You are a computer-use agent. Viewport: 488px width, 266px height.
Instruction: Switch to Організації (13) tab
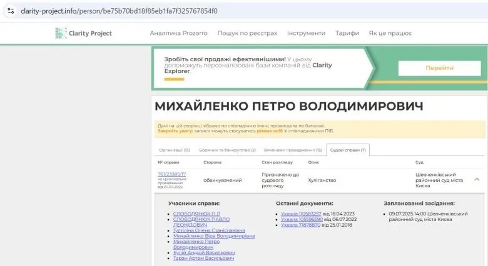(175, 150)
